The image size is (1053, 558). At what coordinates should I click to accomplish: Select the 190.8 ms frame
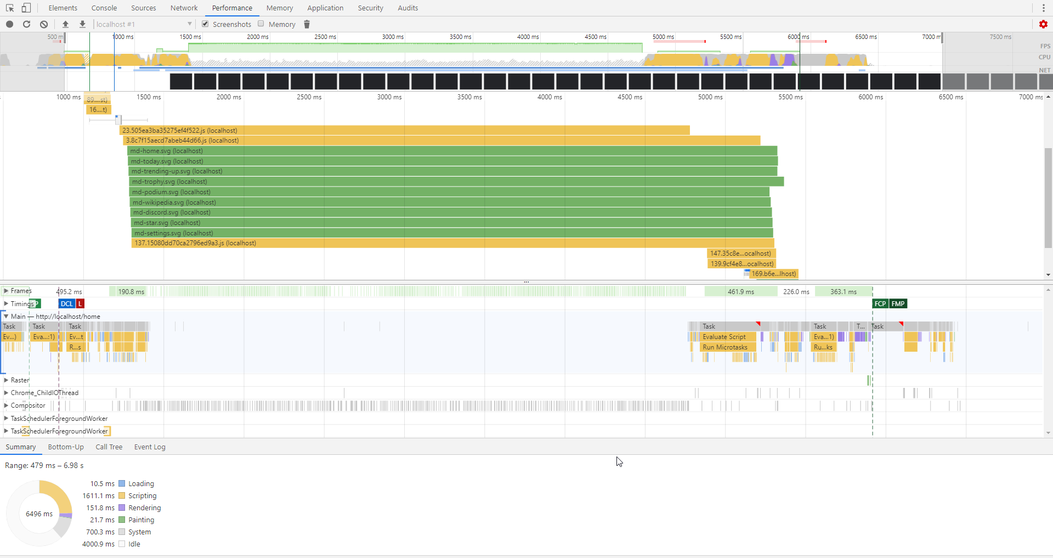[x=129, y=291]
